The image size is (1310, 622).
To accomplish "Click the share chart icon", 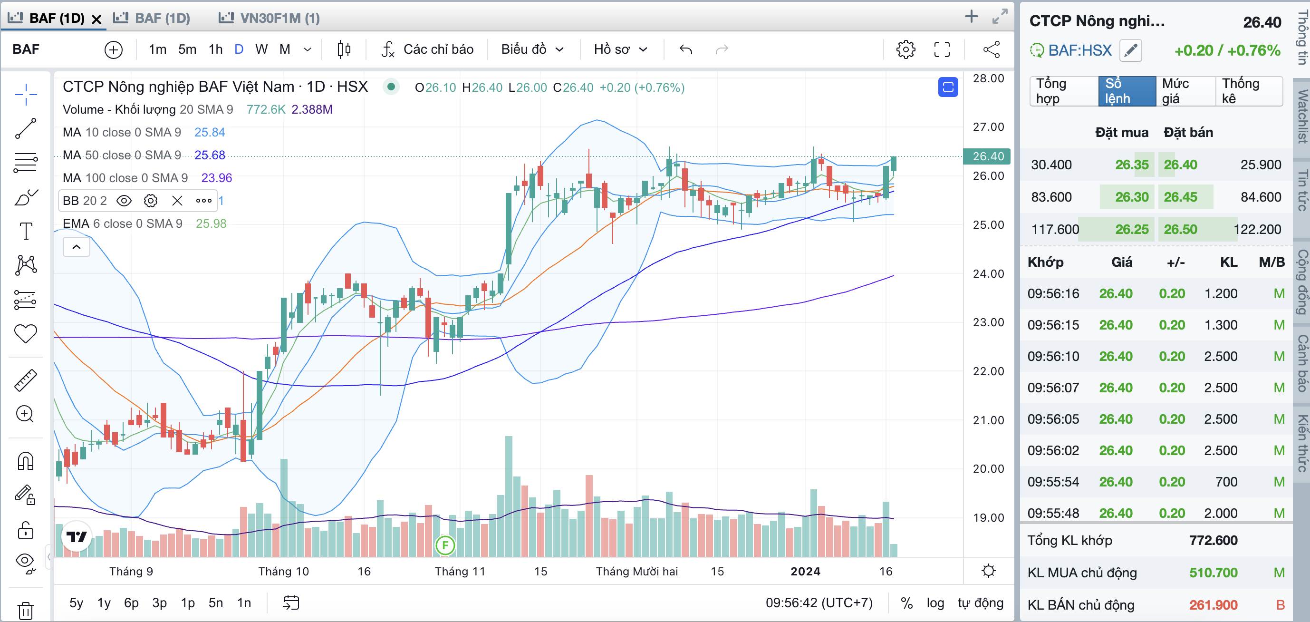I will point(991,49).
